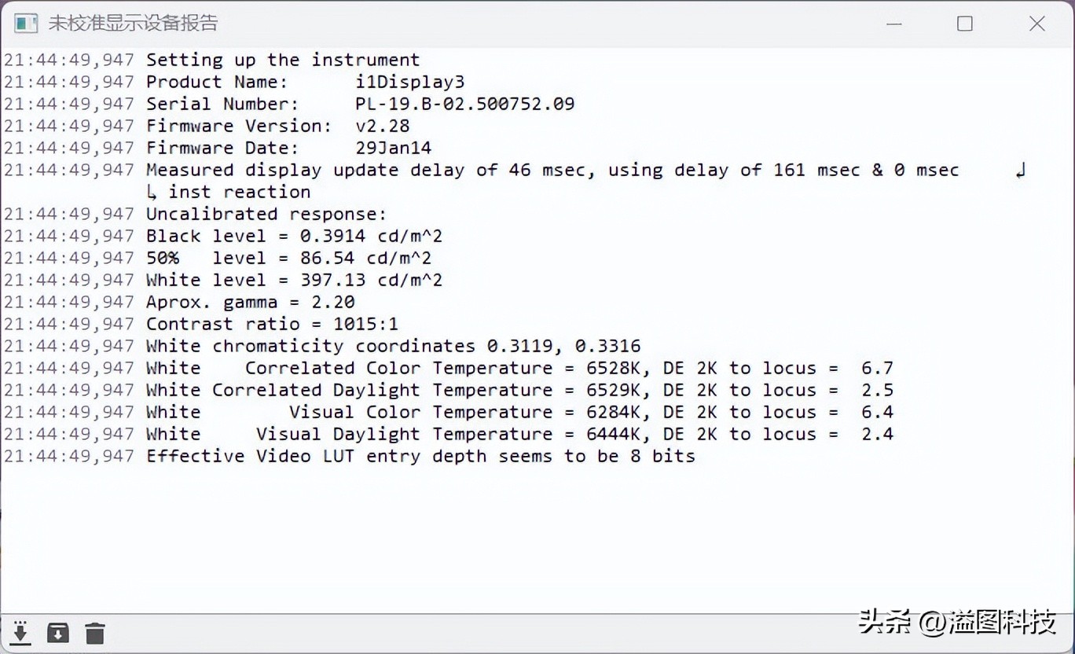
Task: Click the "Product Name: i1Display3" log line
Action: pos(305,82)
